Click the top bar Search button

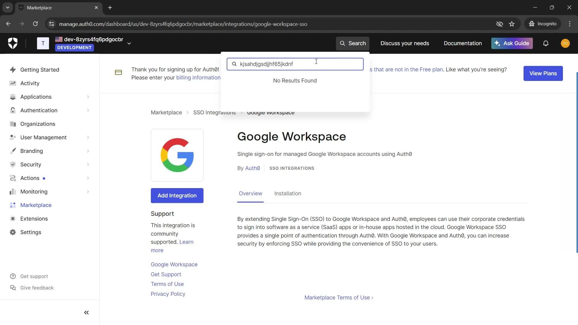pyautogui.click(x=353, y=43)
